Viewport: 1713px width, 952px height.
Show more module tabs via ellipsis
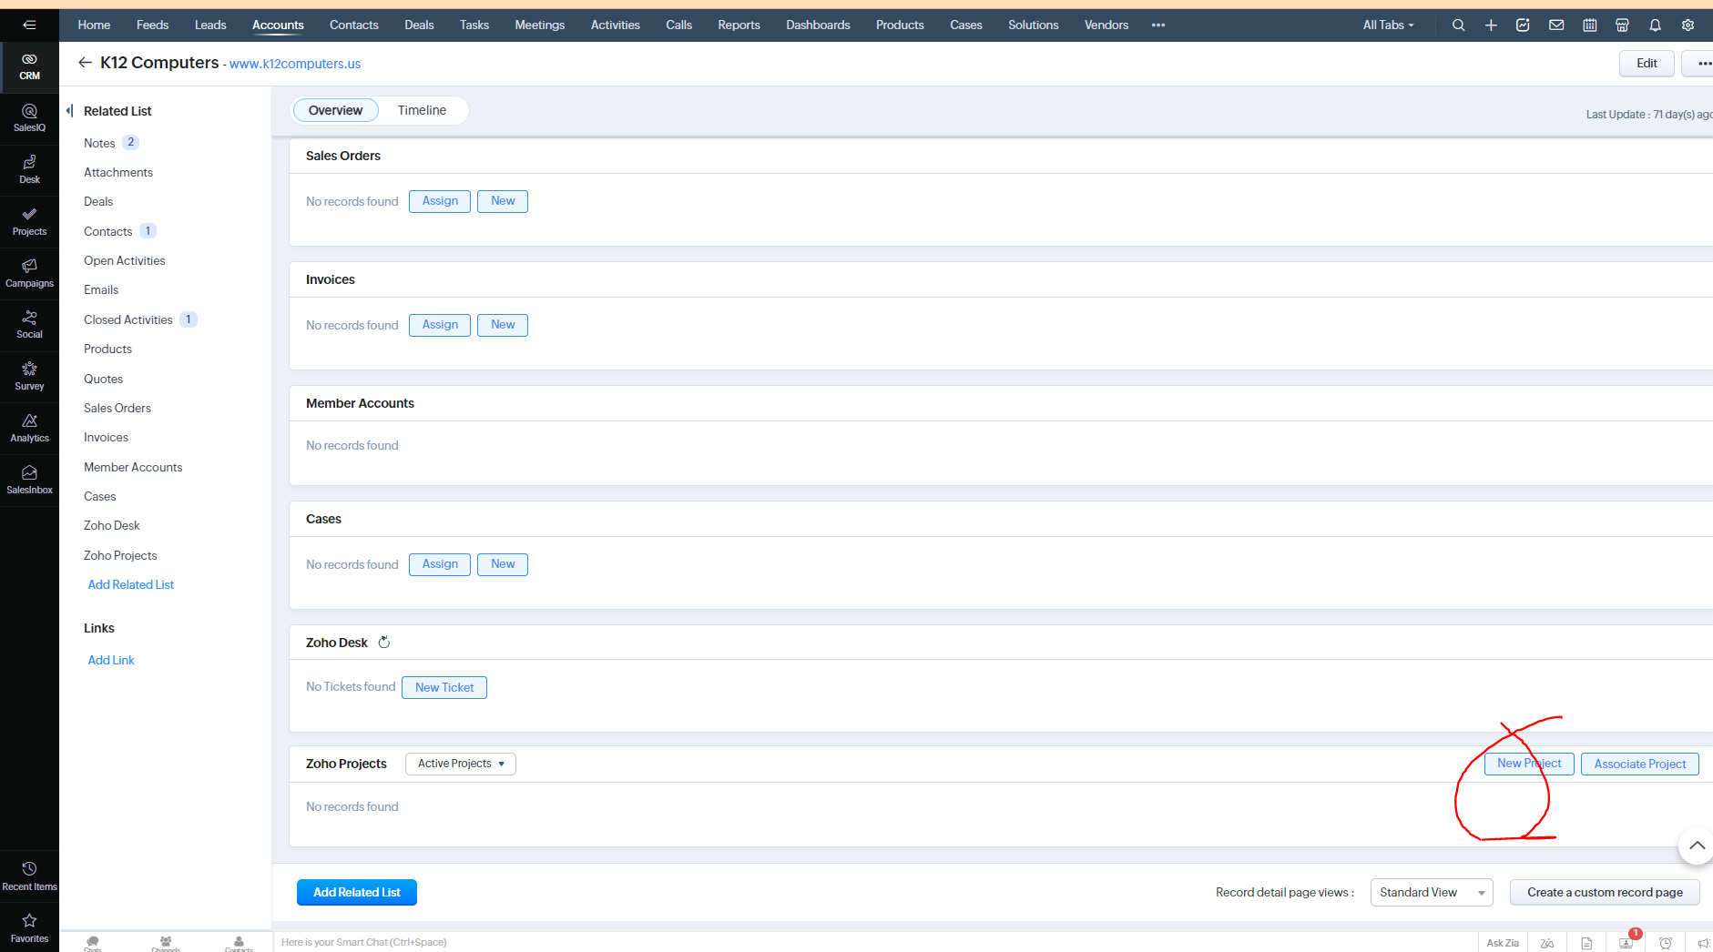pos(1158,25)
